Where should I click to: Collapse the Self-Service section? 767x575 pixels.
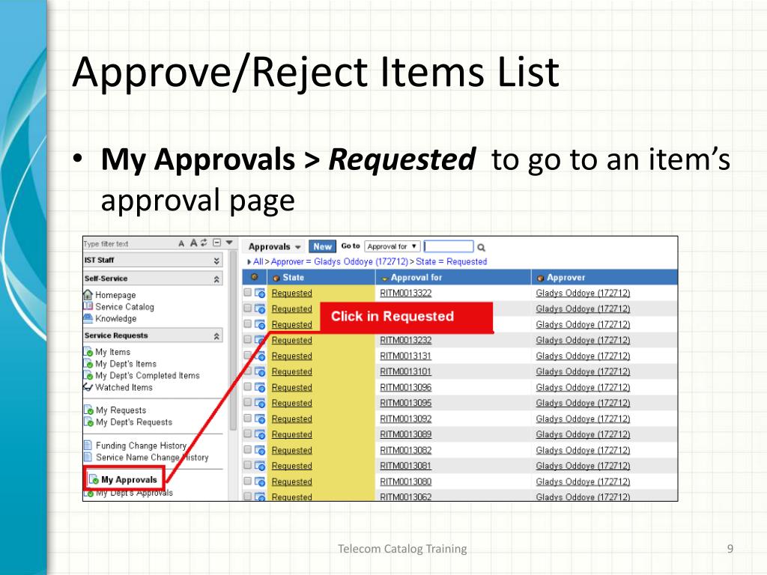pyautogui.click(x=216, y=279)
